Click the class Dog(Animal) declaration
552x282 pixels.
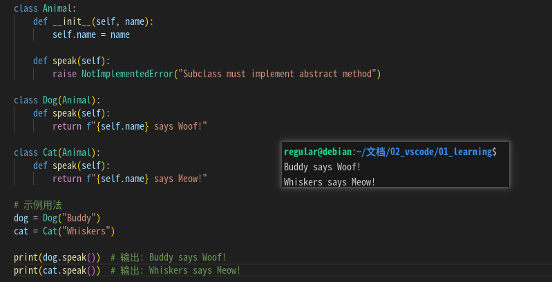pyautogui.click(x=57, y=100)
